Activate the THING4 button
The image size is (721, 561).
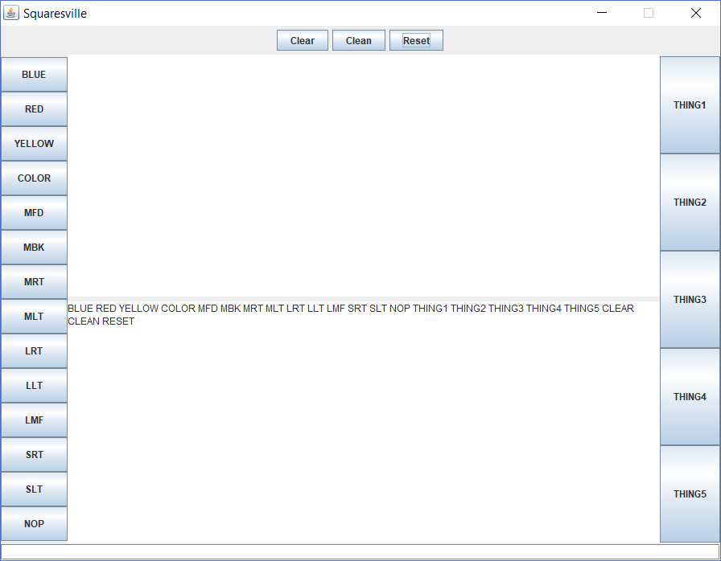(690, 397)
